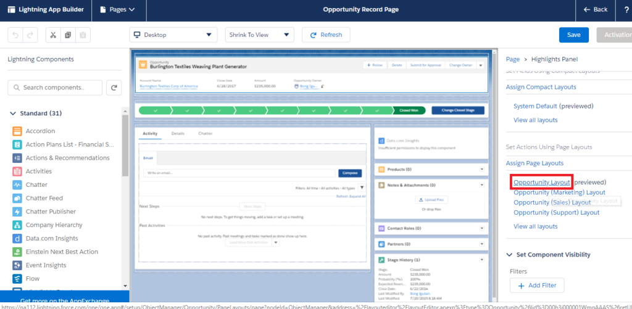Screen dimensions: 632x309
Task: Click the Write an email field
Action: click(x=239, y=173)
